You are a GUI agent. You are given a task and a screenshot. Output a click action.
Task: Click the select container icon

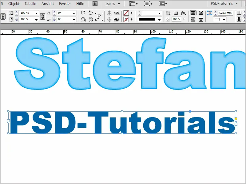(x=109, y=13)
